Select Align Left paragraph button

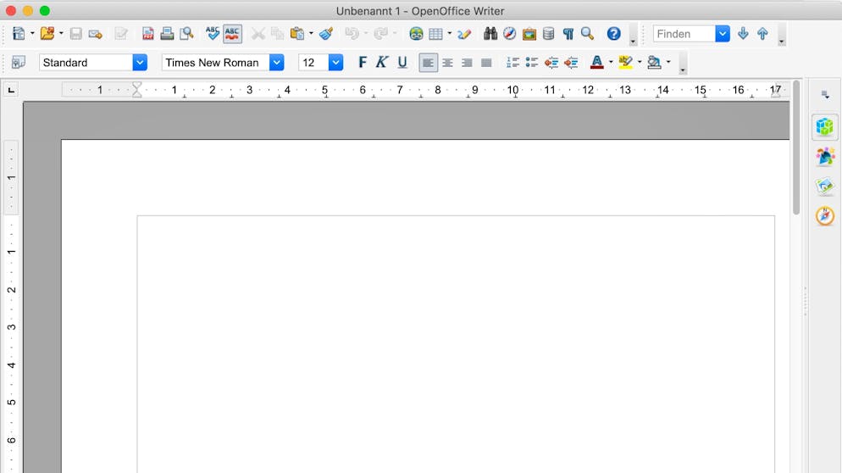pos(428,63)
